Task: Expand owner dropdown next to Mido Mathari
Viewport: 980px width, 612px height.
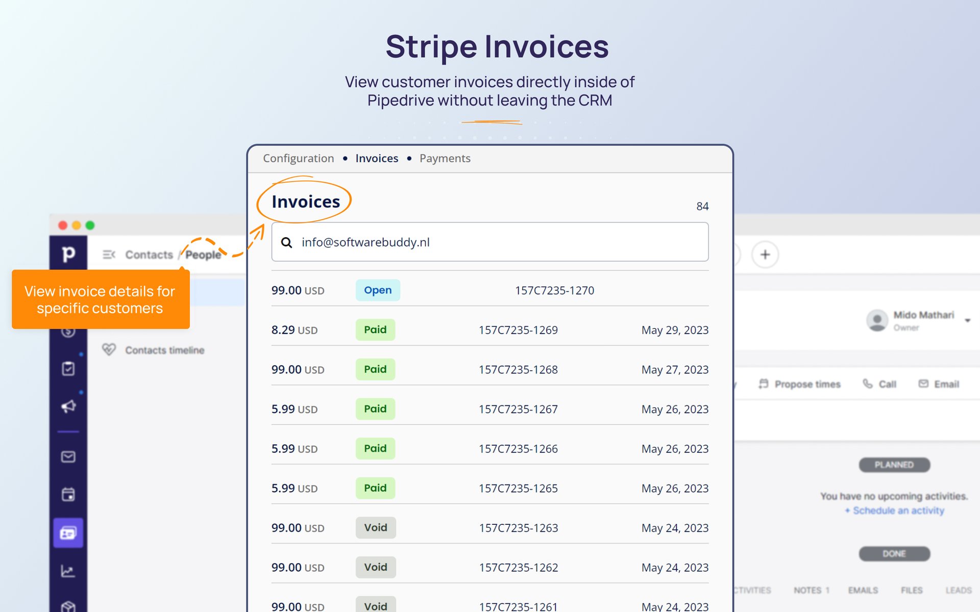Action: click(967, 321)
